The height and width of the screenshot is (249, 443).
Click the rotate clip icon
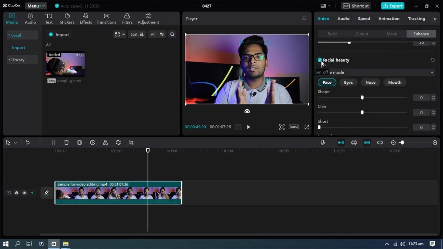coord(118,142)
